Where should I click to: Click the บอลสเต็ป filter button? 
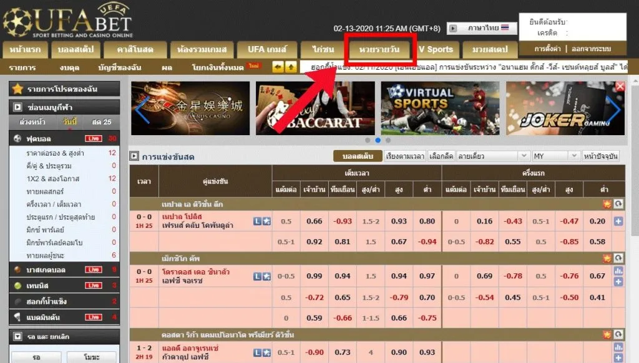[358, 156]
